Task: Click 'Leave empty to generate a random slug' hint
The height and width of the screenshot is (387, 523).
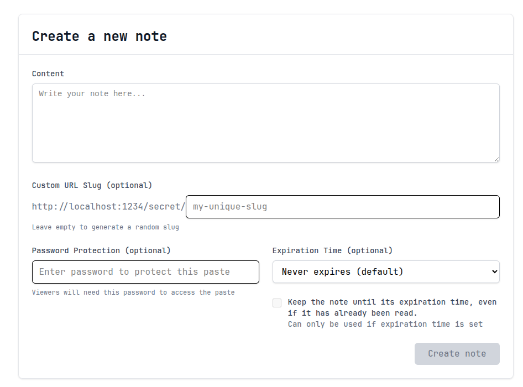Action: coord(105,227)
